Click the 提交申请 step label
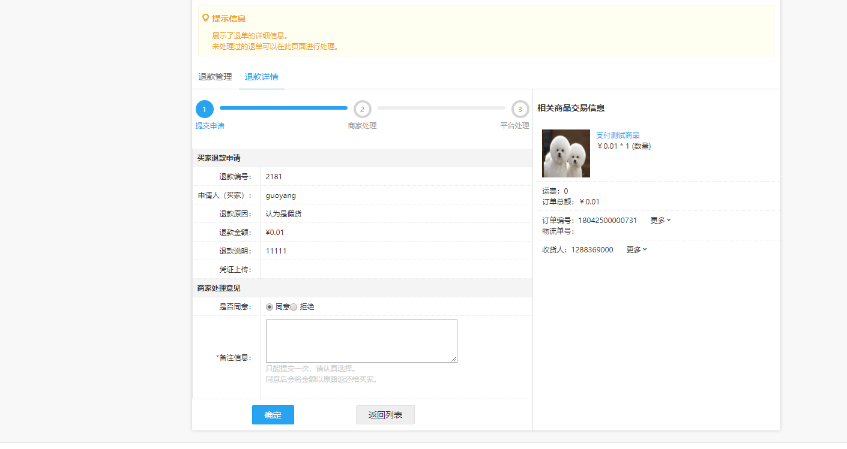Image resolution: width=847 pixels, height=449 pixels. [x=210, y=126]
